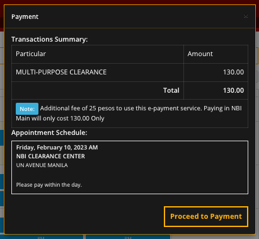This screenshot has height=239, width=259.
Task: Click the bold total amount 130.00
Action: (233, 90)
